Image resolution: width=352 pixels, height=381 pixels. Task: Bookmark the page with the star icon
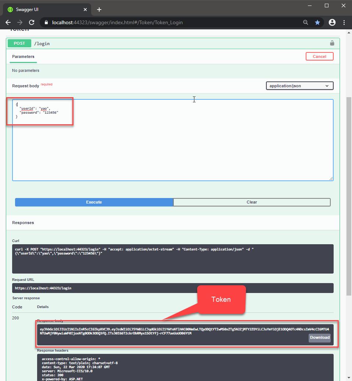tap(317, 22)
